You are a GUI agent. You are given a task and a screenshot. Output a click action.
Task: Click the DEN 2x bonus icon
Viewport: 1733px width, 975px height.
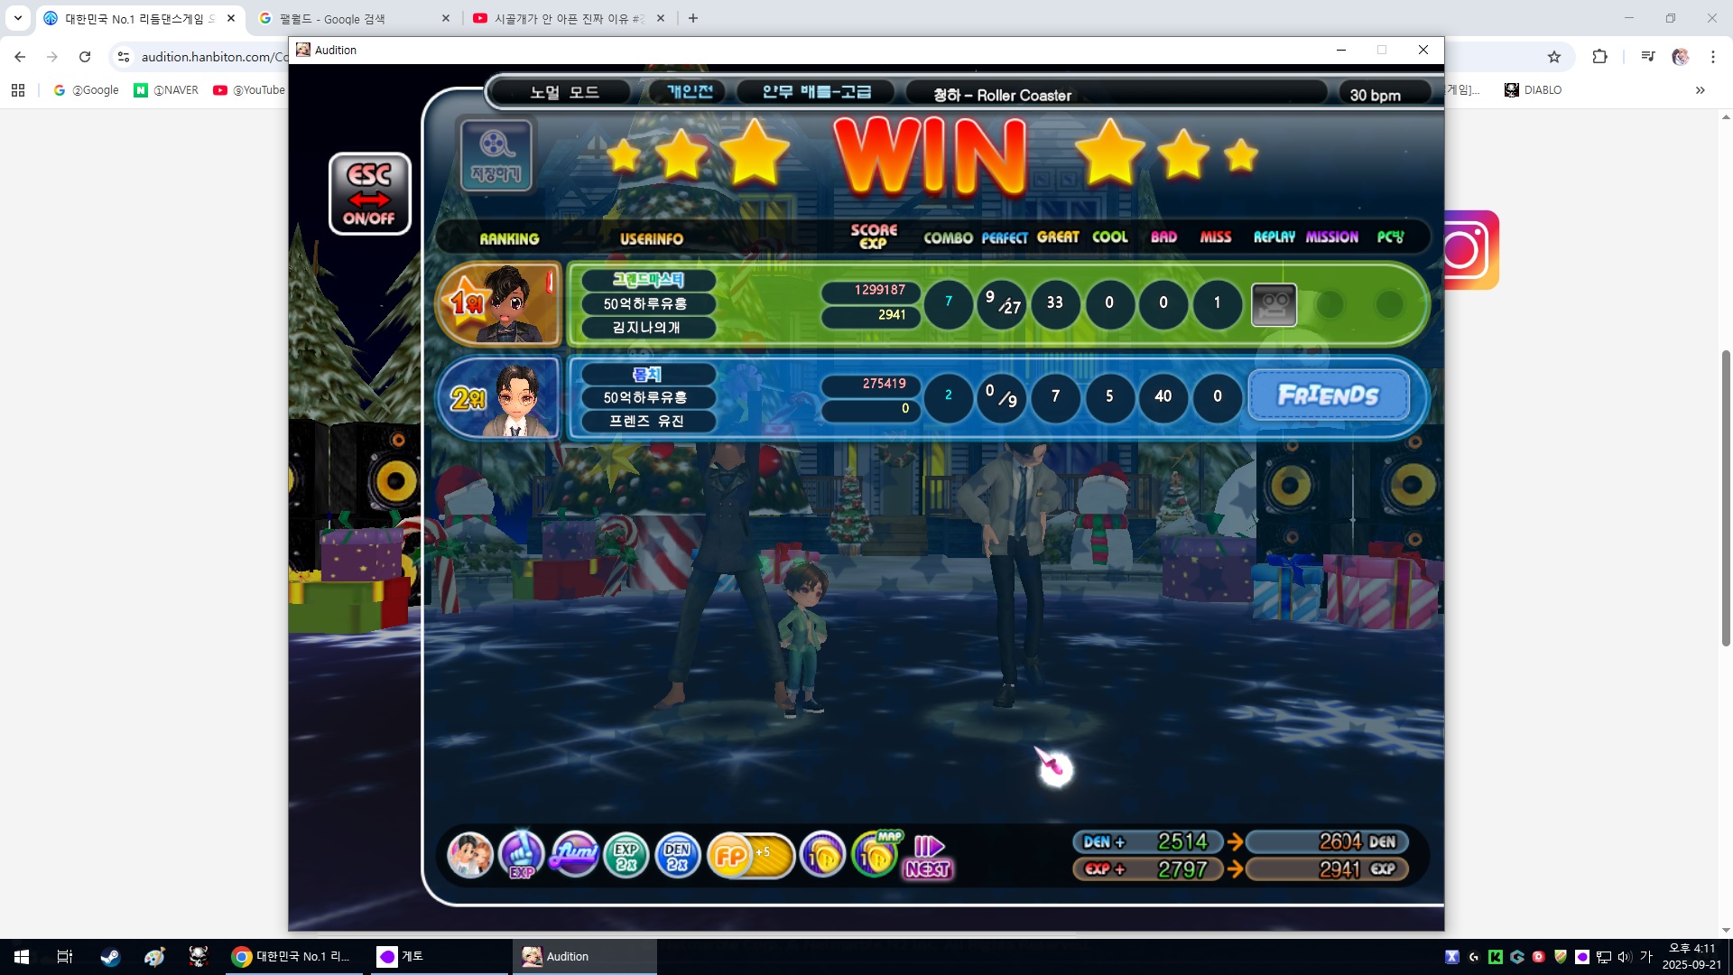click(677, 855)
